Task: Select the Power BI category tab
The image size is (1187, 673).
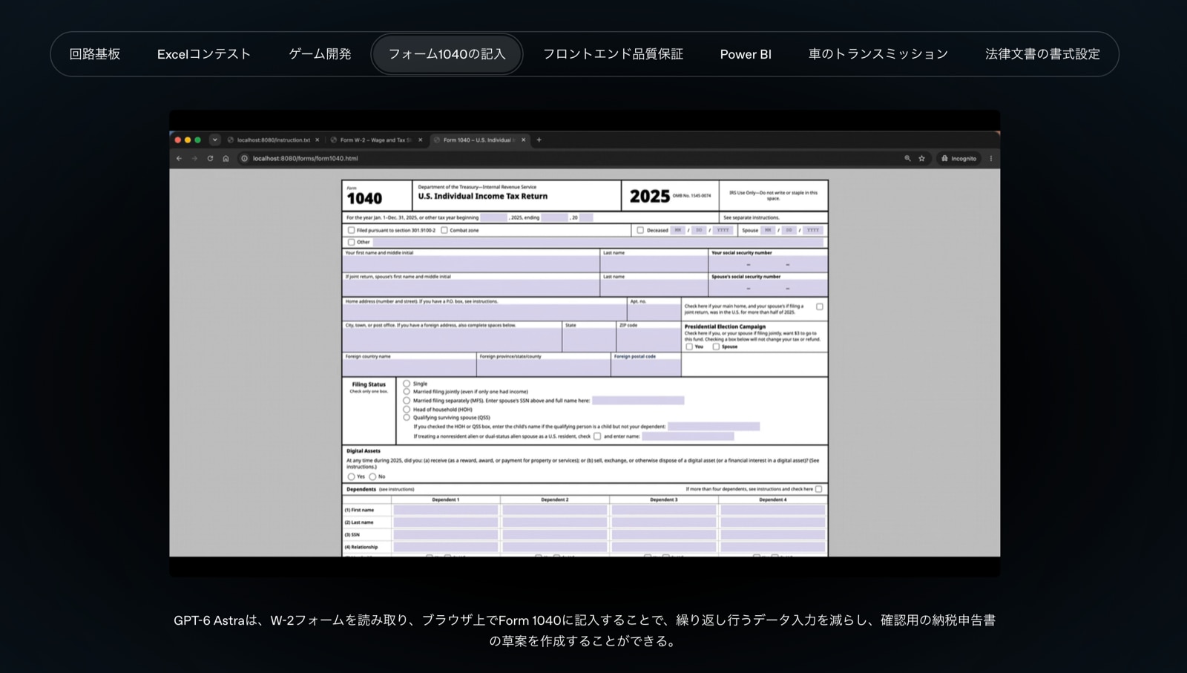Action: (746, 54)
